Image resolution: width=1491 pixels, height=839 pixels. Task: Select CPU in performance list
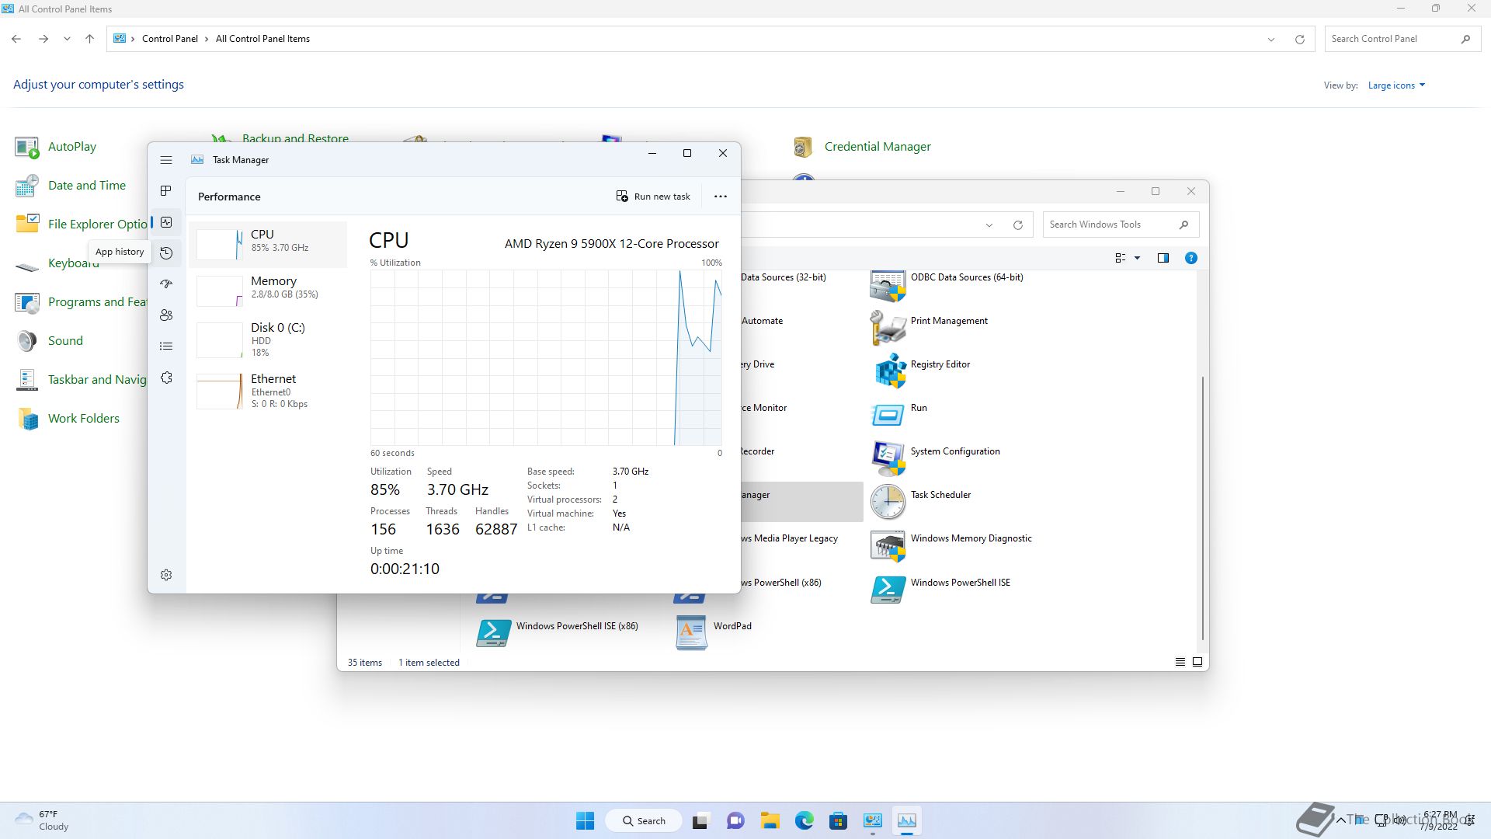click(x=268, y=244)
